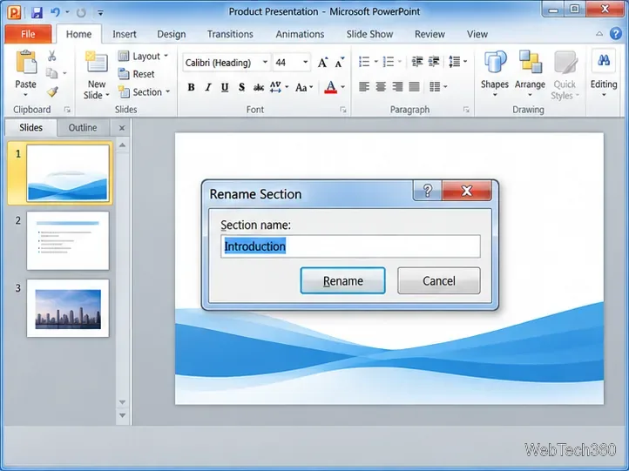Click the Paste clipboard icon
Viewport: 629px width, 471px height.
point(26,62)
